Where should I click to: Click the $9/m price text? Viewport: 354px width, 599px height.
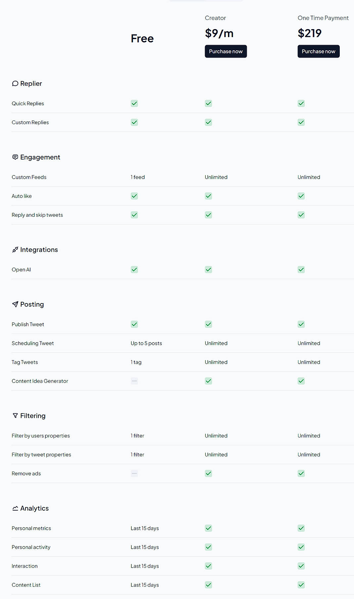pos(219,33)
